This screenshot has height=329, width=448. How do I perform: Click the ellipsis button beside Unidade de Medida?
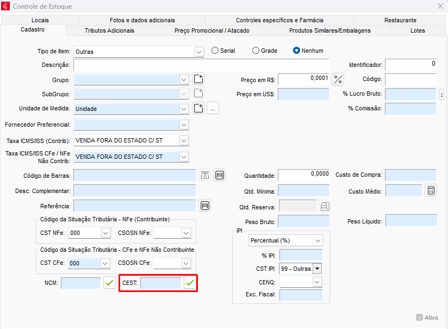pyautogui.click(x=213, y=109)
